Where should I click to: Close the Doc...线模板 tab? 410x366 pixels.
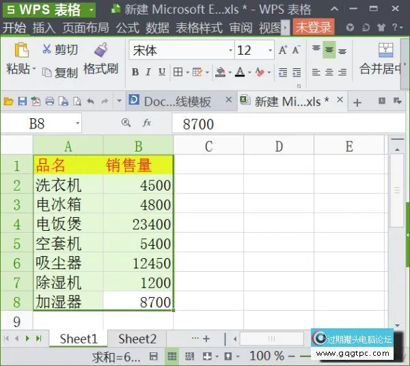point(229,100)
